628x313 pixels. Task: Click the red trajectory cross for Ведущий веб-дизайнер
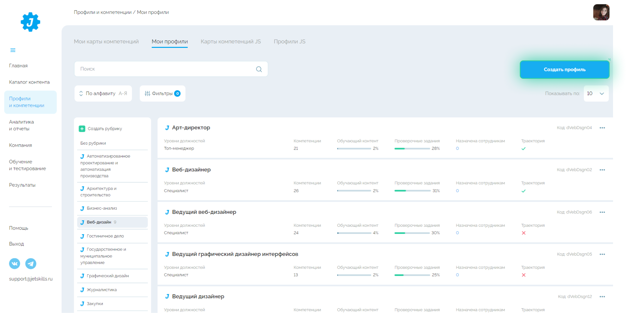tap(524, 233)
